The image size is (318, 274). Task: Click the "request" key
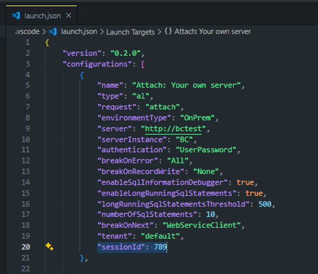coord(117,107)
